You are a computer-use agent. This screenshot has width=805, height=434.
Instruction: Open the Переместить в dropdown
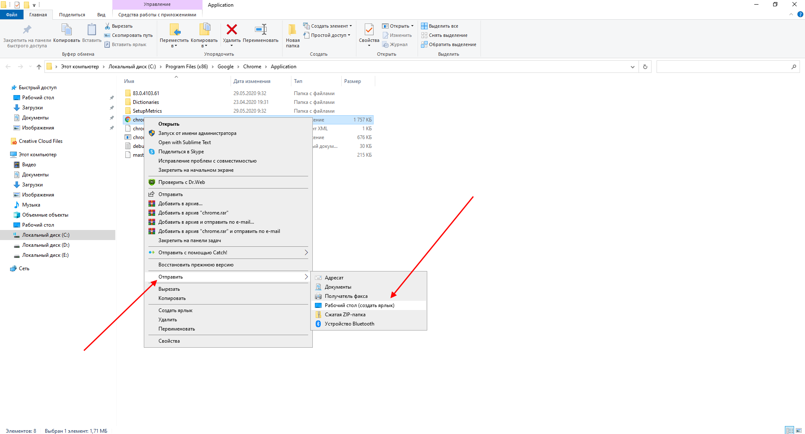click(174, 43)
